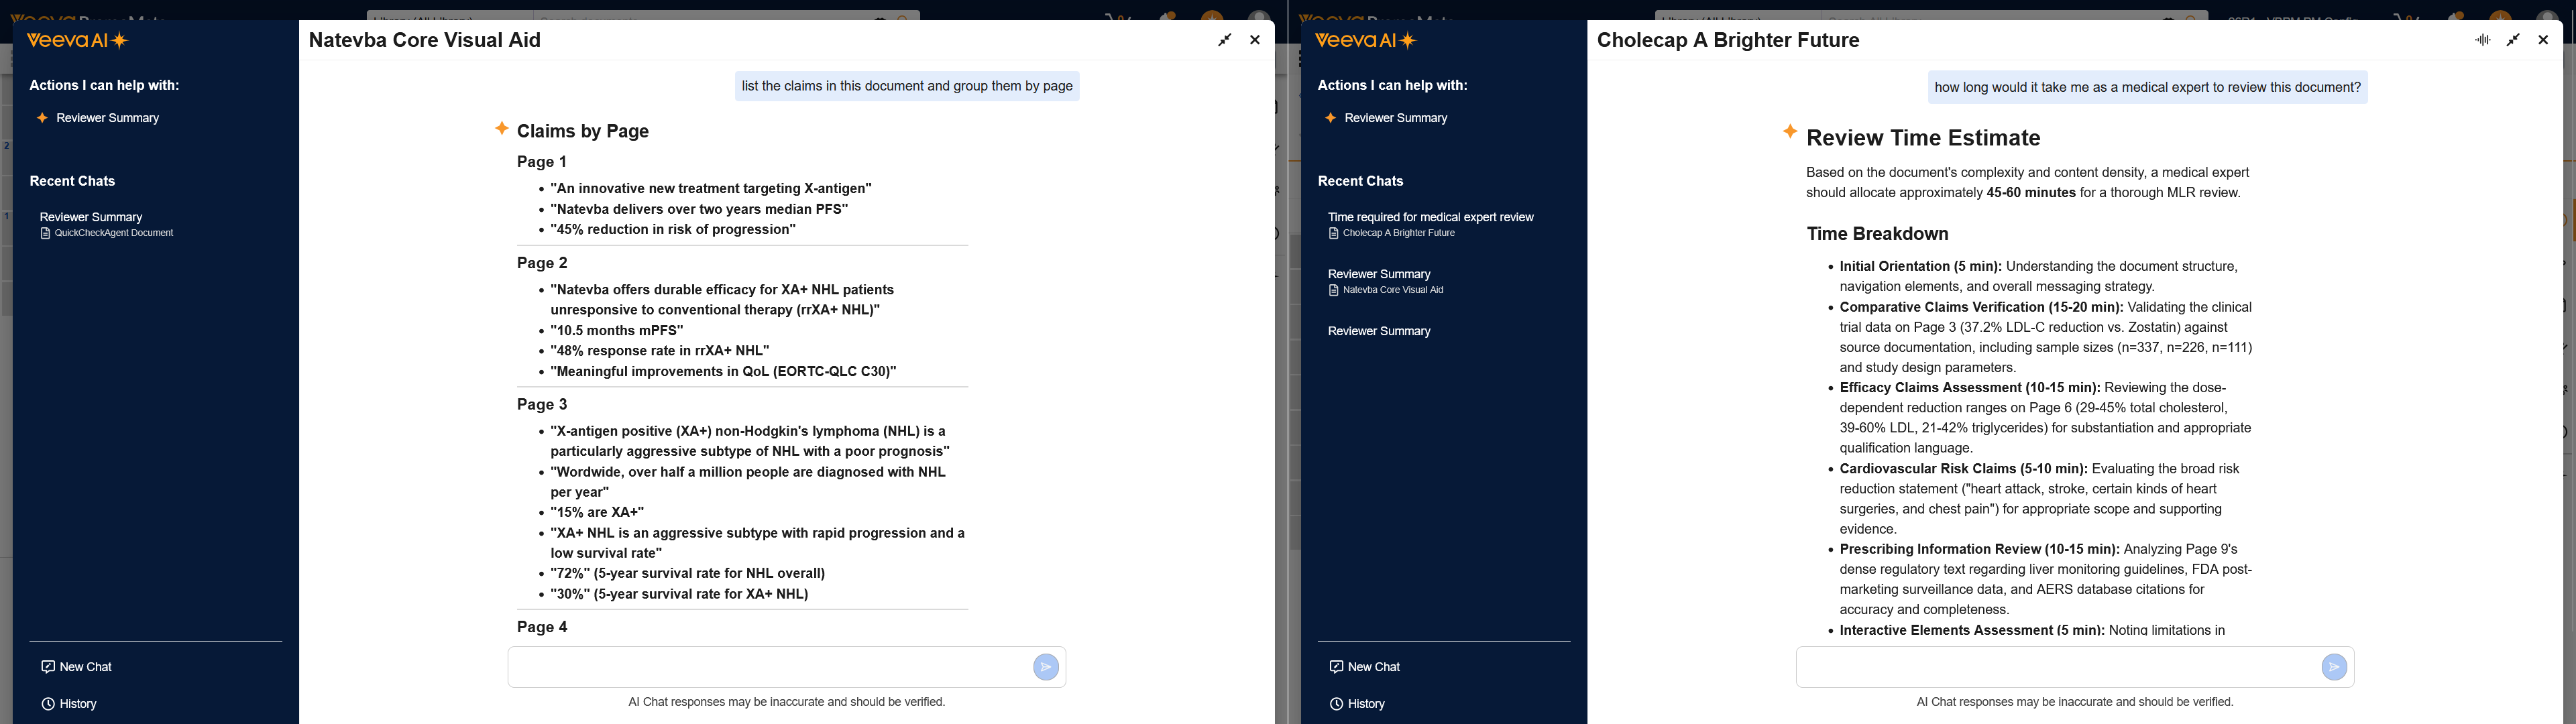The width and height of the screenshot is (2576, 724).
Task: Click the History clock icon in right sidebar
Action: [1337, 703]
